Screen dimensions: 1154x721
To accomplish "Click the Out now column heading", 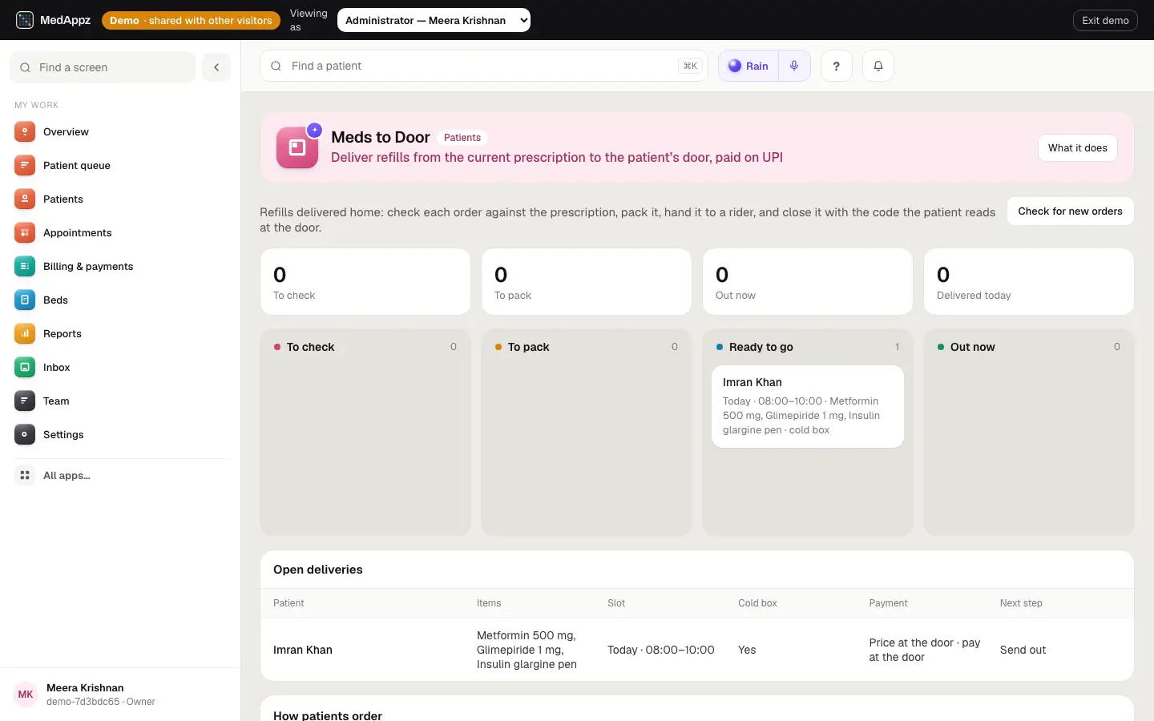I will 972,347.
